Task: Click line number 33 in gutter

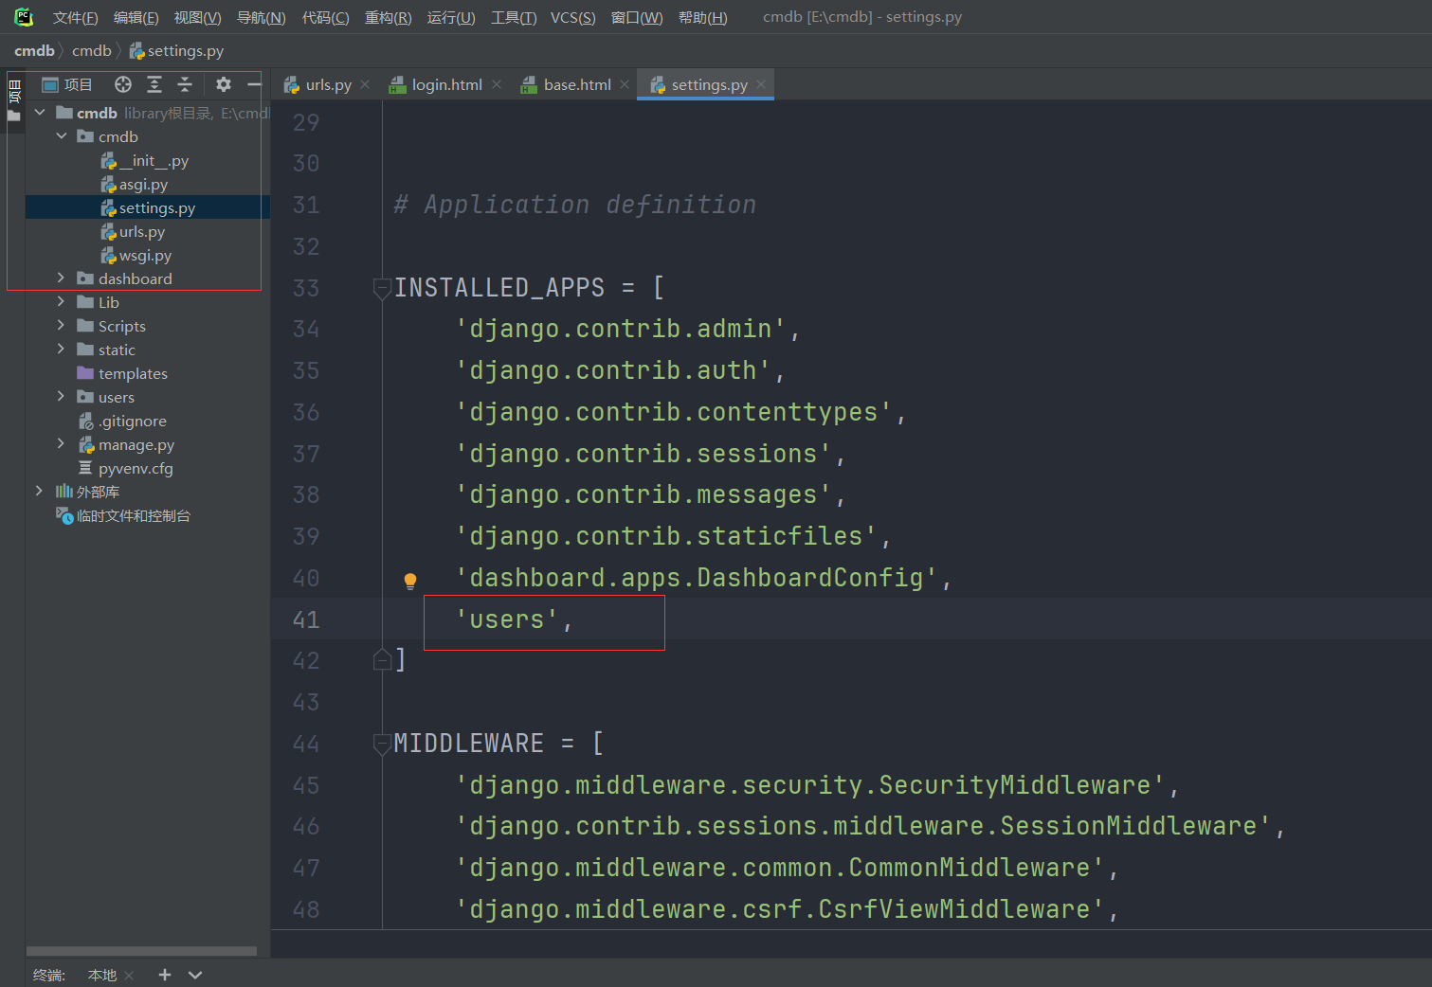Action: tap(306, 288)
